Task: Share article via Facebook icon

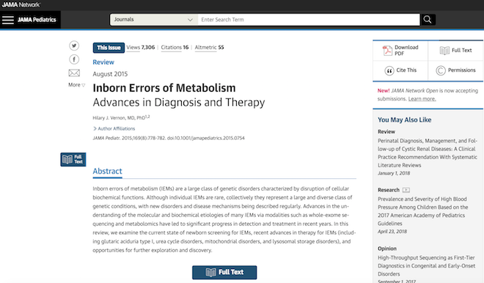Action: [x=74, y=59]
